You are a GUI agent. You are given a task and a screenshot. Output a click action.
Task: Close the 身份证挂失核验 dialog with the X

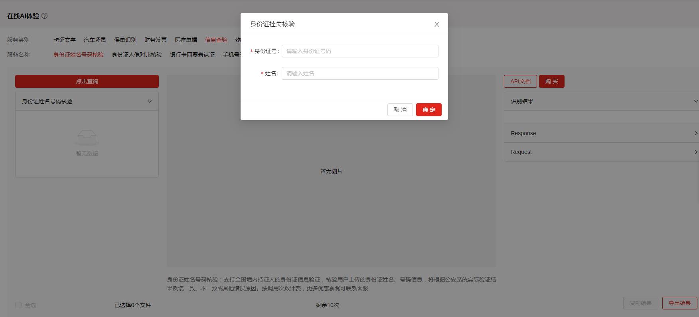click(x=437, y=24)
